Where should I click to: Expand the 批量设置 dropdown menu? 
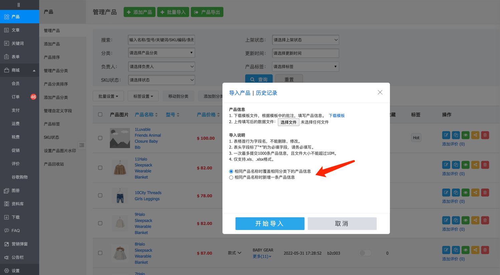[108, 96]
